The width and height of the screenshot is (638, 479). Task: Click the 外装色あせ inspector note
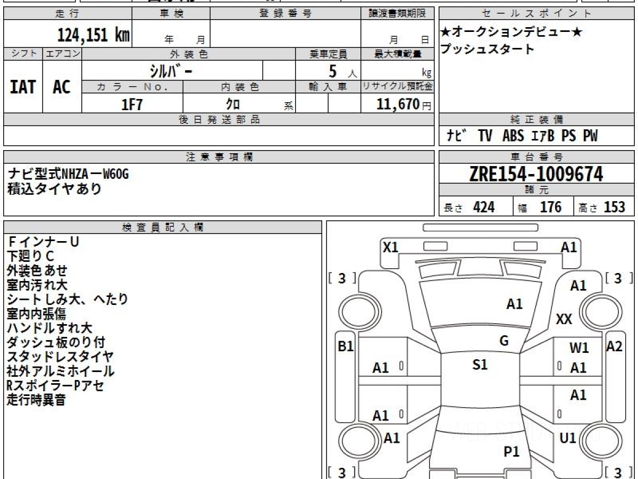[37, 271]
